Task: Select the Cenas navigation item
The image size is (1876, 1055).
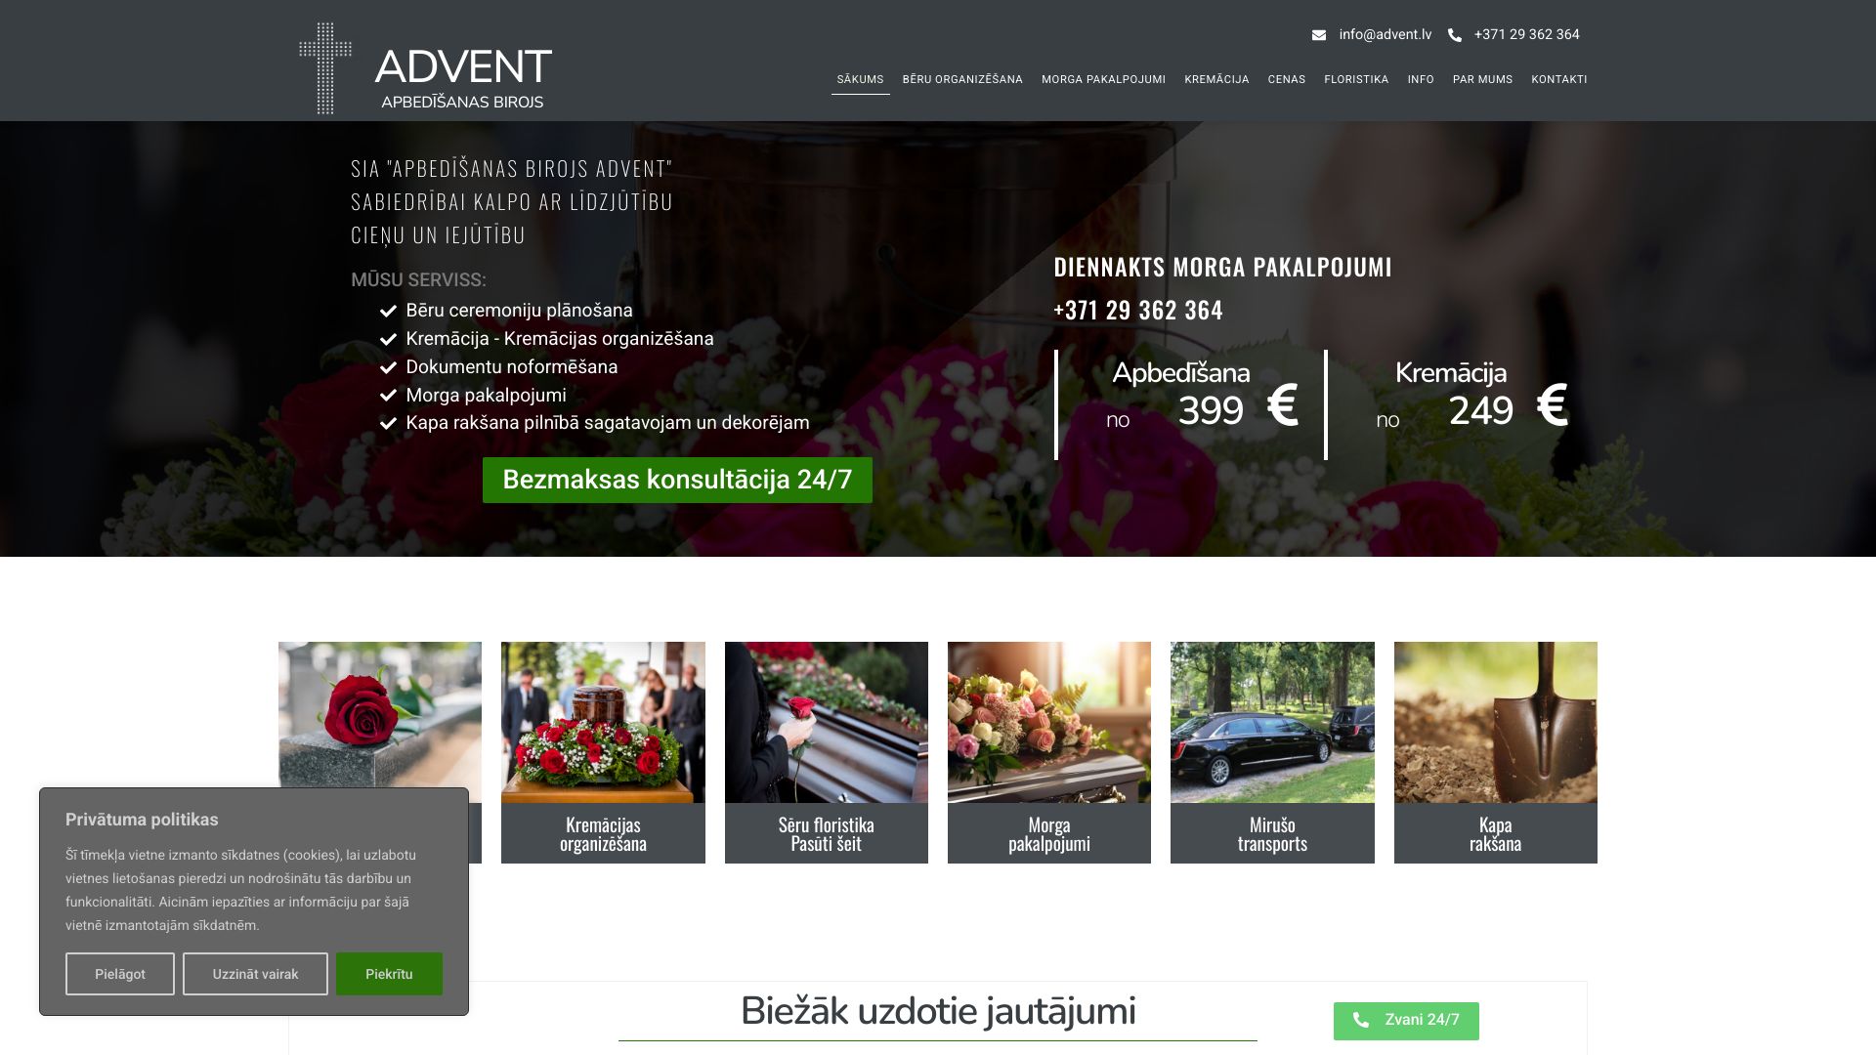Action: pyautogui.click(x=1286, y=80)
